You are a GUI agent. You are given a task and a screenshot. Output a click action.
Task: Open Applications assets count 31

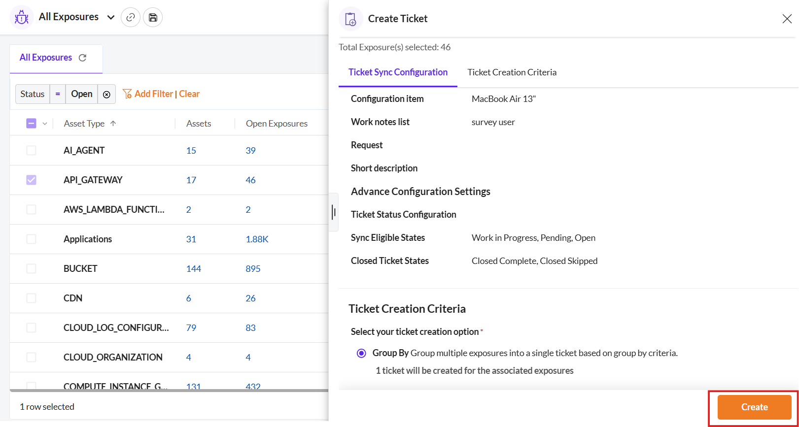click(x=191, y=239)
